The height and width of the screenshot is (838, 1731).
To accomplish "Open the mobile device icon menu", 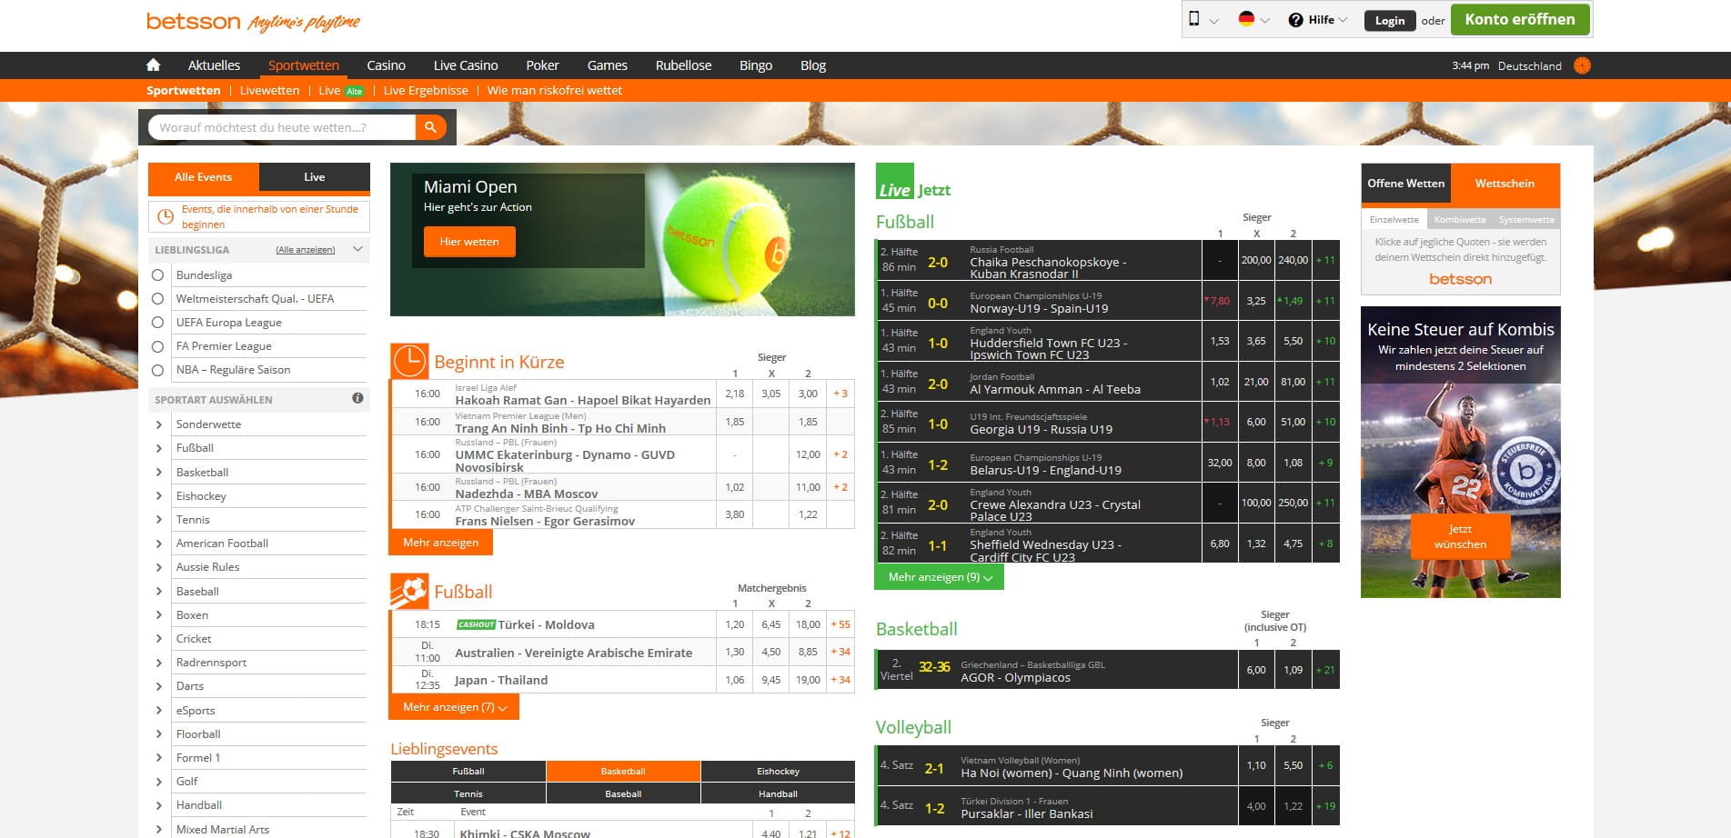I will (1194, 19).
